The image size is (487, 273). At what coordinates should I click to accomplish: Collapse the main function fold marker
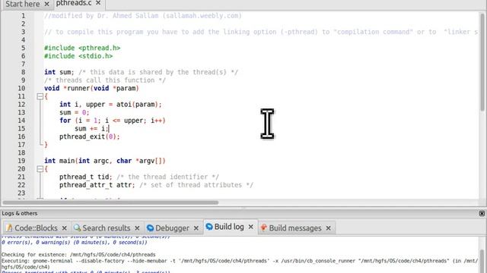coord(40,169)
